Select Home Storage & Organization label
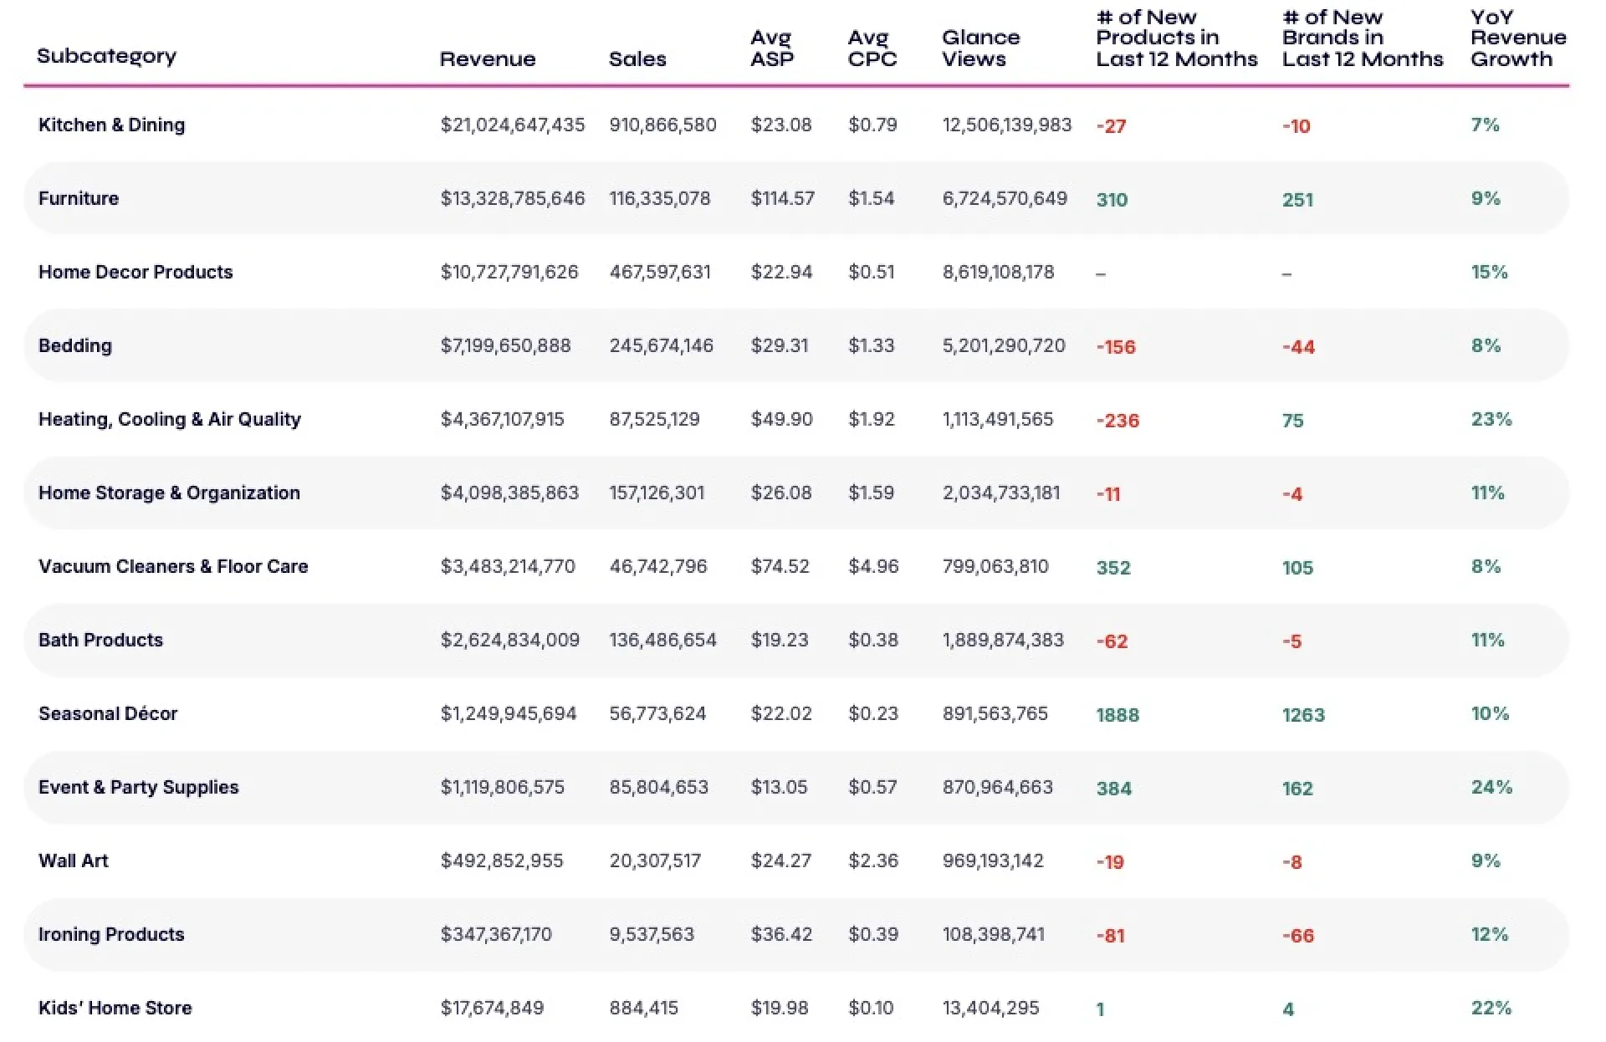The width and height of the screenshot is (1606, 1042). click(x=169, y=493)
